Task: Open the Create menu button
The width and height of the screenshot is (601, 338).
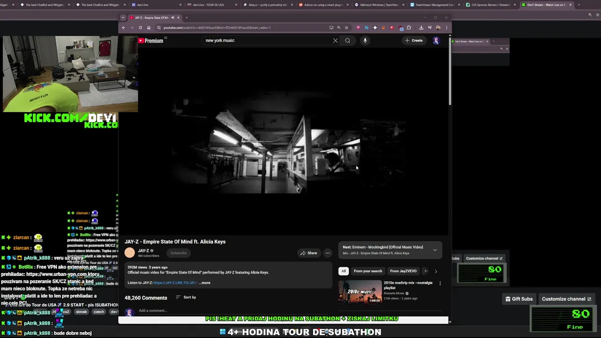Action: click(x=414, y=40)
